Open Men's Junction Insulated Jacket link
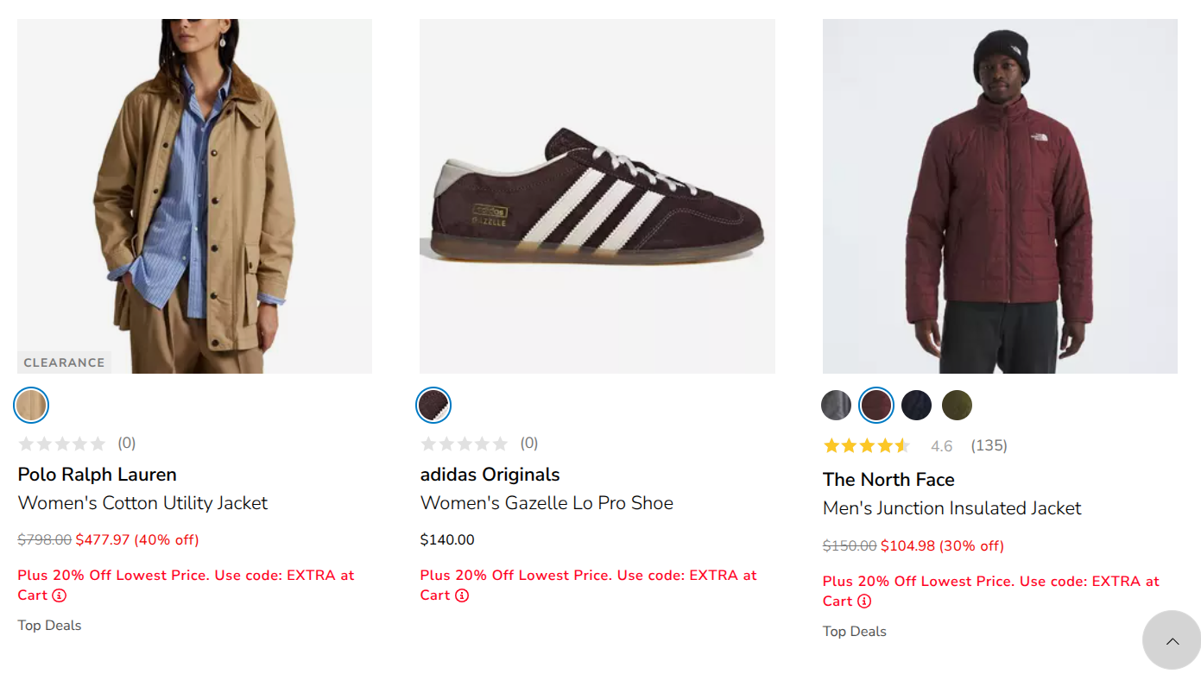The image size is (1201, 674). click(x=952, y=508)
